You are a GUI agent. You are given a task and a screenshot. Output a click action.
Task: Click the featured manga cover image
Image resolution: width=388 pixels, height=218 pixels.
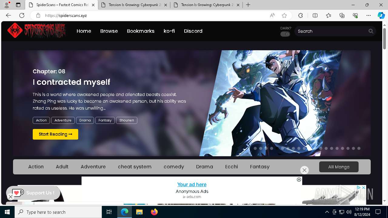pyautogui.click(x=271, y=103)
